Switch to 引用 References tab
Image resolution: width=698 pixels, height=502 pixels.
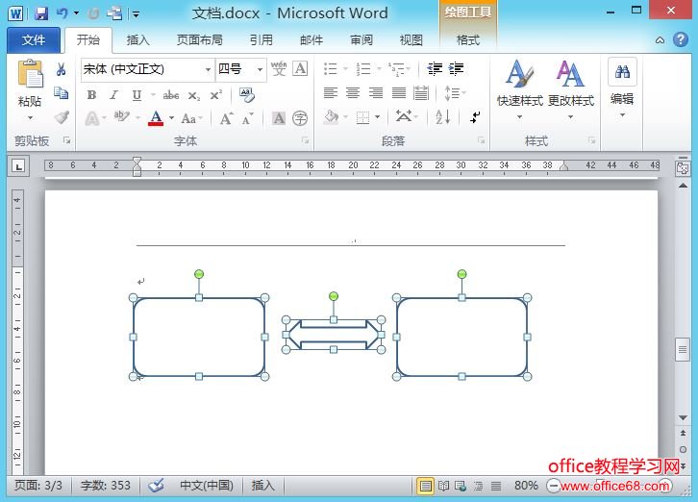tap(262, 40)
